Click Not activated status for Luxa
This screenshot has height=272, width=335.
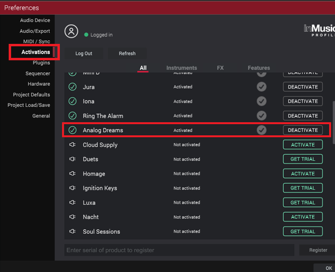point(187,203)
